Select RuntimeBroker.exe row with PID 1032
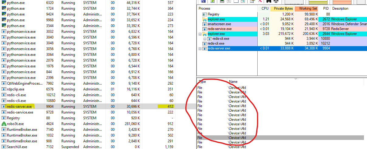This screenshot has width=367, height=149. click(98, 135)
